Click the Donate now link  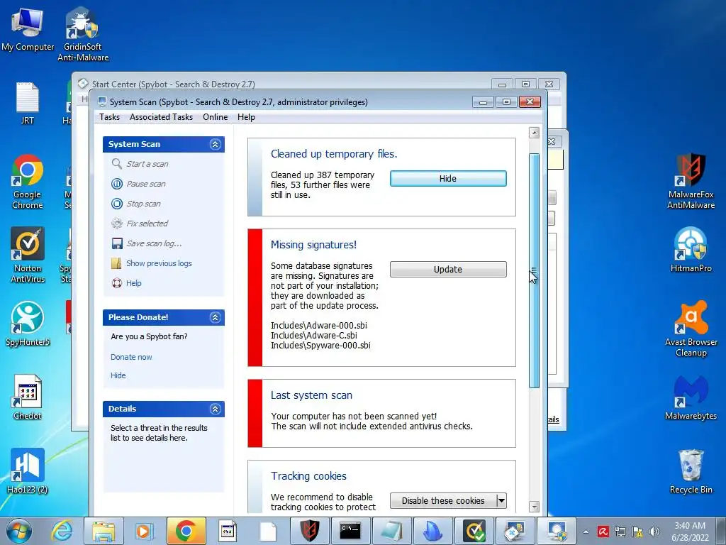(131, 357)
